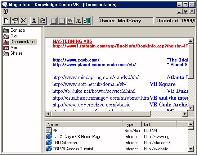This screenshot has width=197, height=155.
Task: Click the Mail folder icon
Action: coord(6,48)
